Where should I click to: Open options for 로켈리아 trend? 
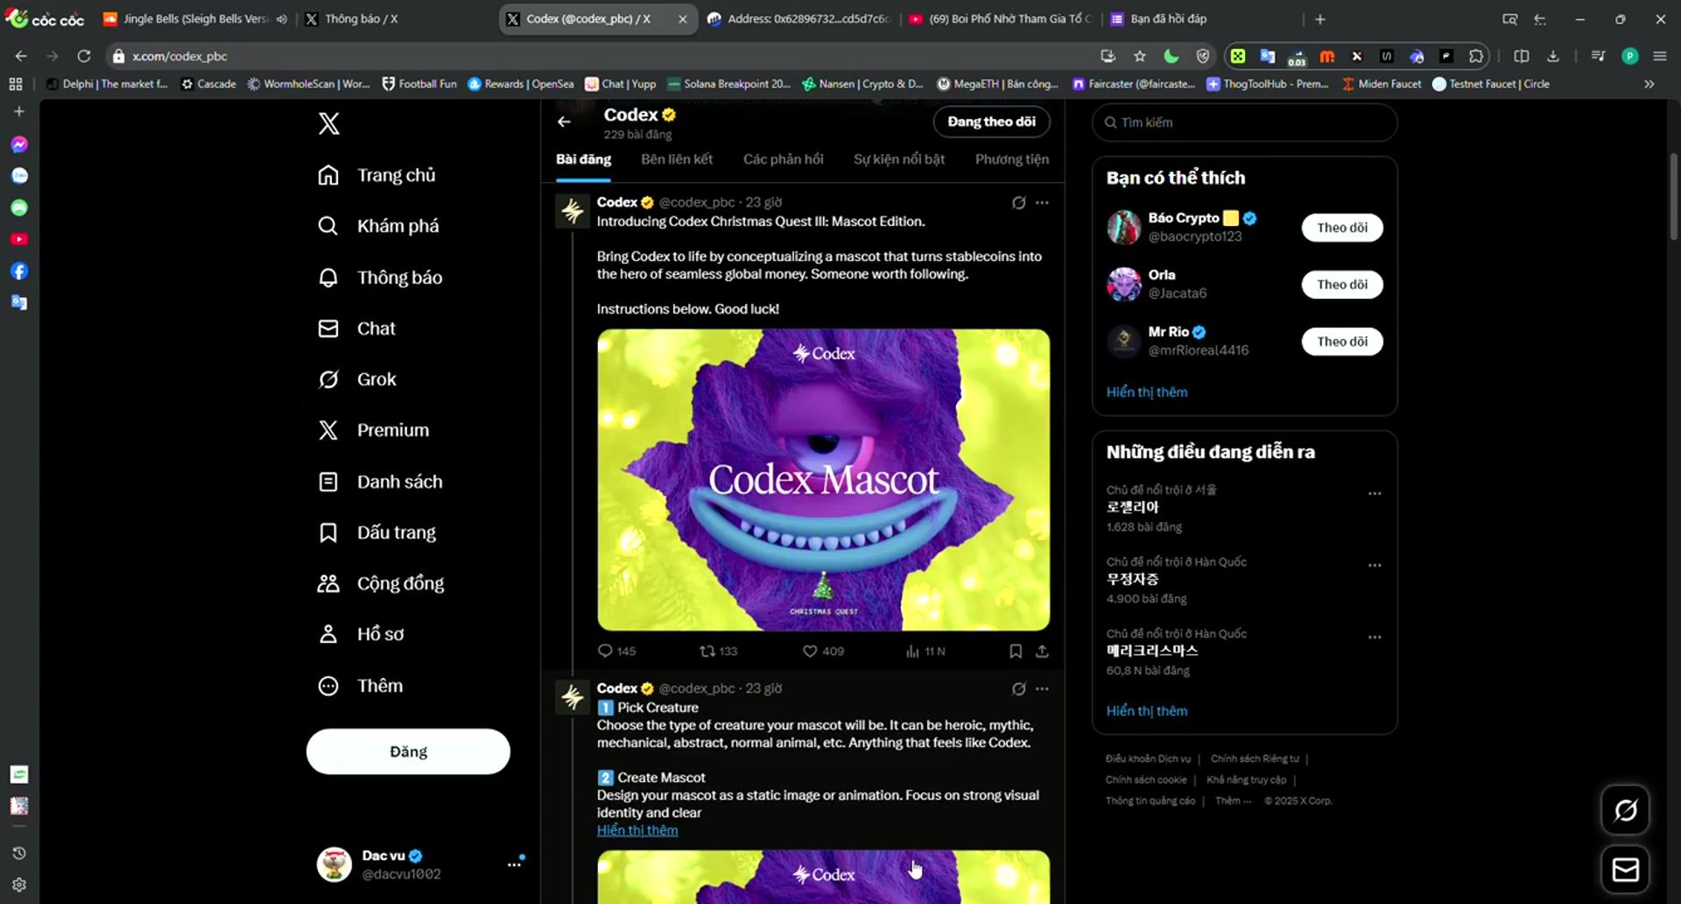coord(1375,493)
